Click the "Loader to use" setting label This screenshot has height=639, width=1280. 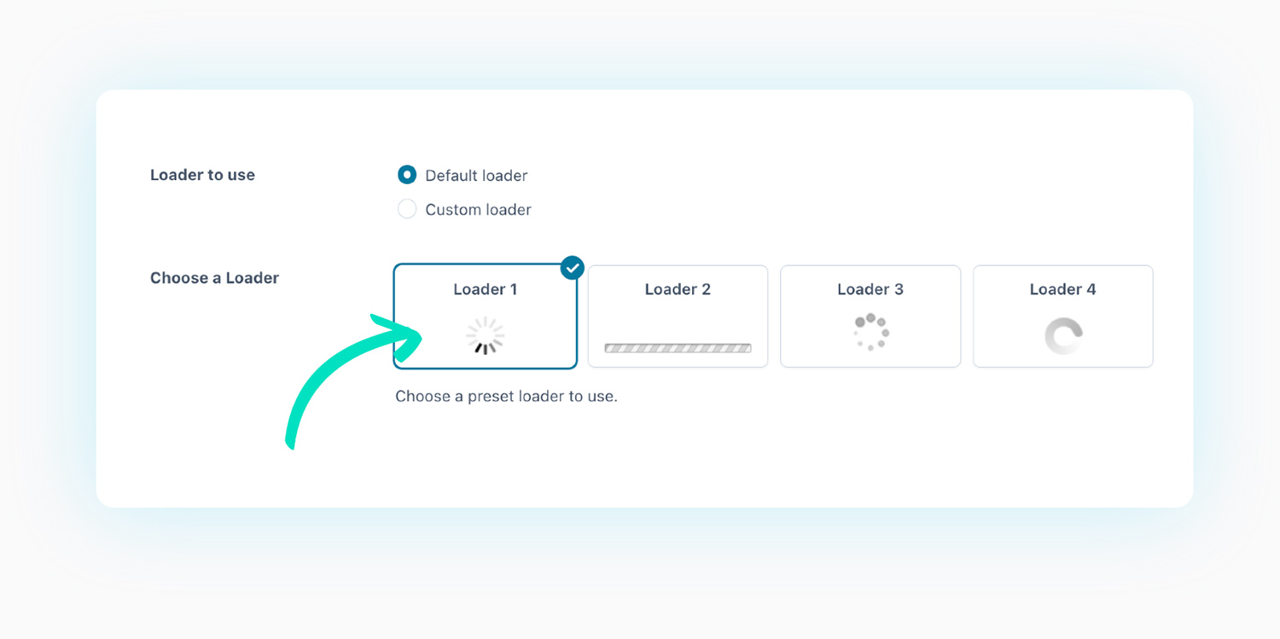pyautogui.click(x=202, y=175)
